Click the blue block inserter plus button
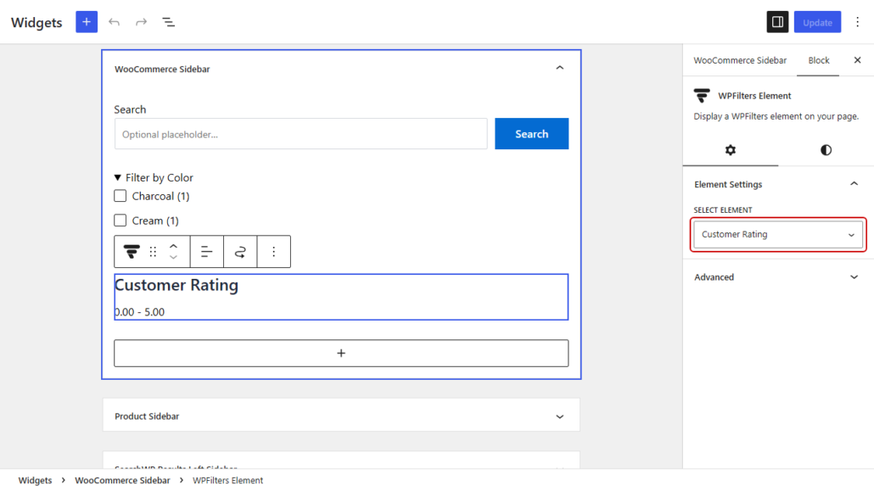This screenshot has width=874, height=491. coord(87,22)
